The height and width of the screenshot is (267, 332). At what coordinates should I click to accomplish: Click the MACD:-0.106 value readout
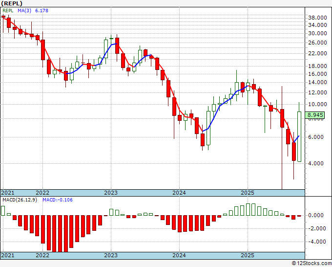pos(58,200)
